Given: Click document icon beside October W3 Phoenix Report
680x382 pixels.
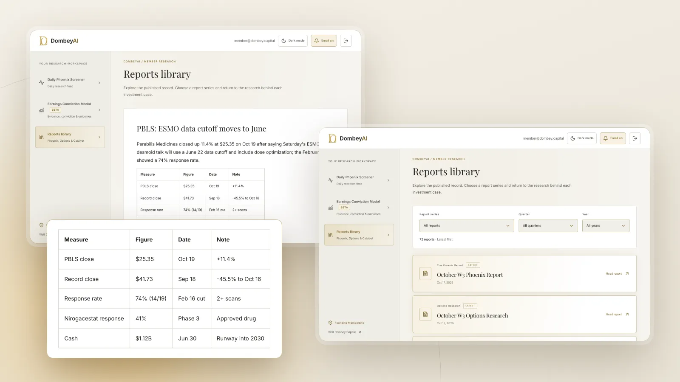Looking at the screenshot, I should pos(425,274).
